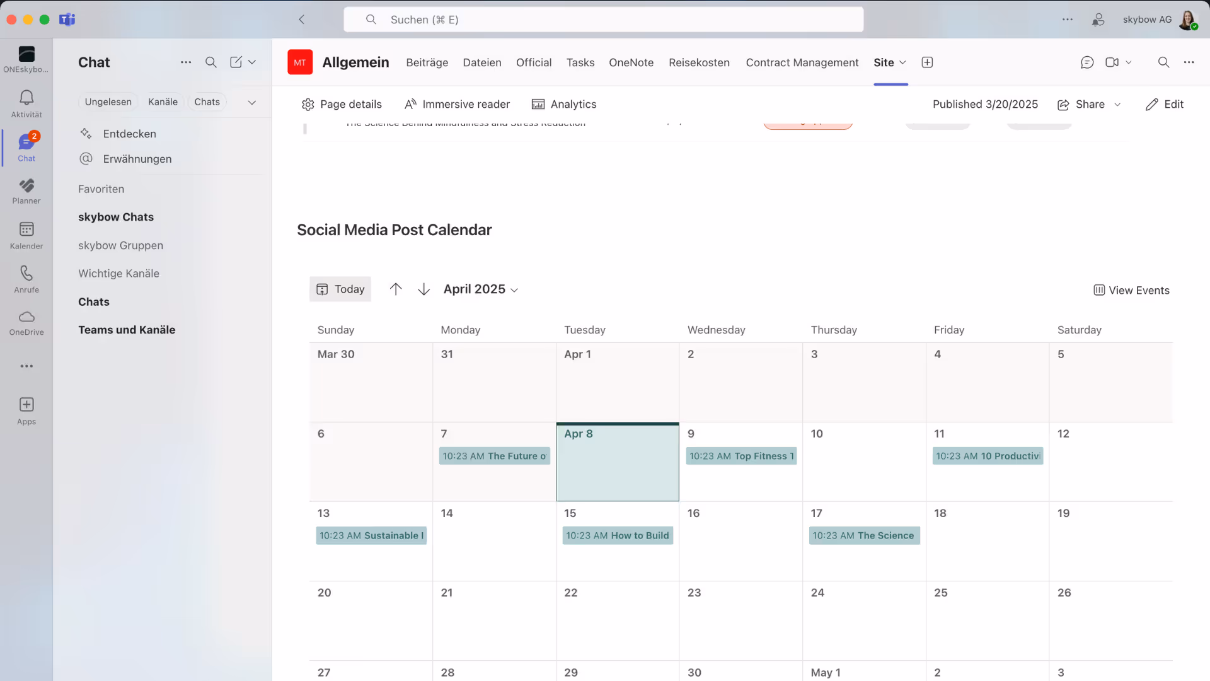Screen dimensions: 1210x681
Task: Open the April 2025 month picker
Action: click(x=481, y=289)
